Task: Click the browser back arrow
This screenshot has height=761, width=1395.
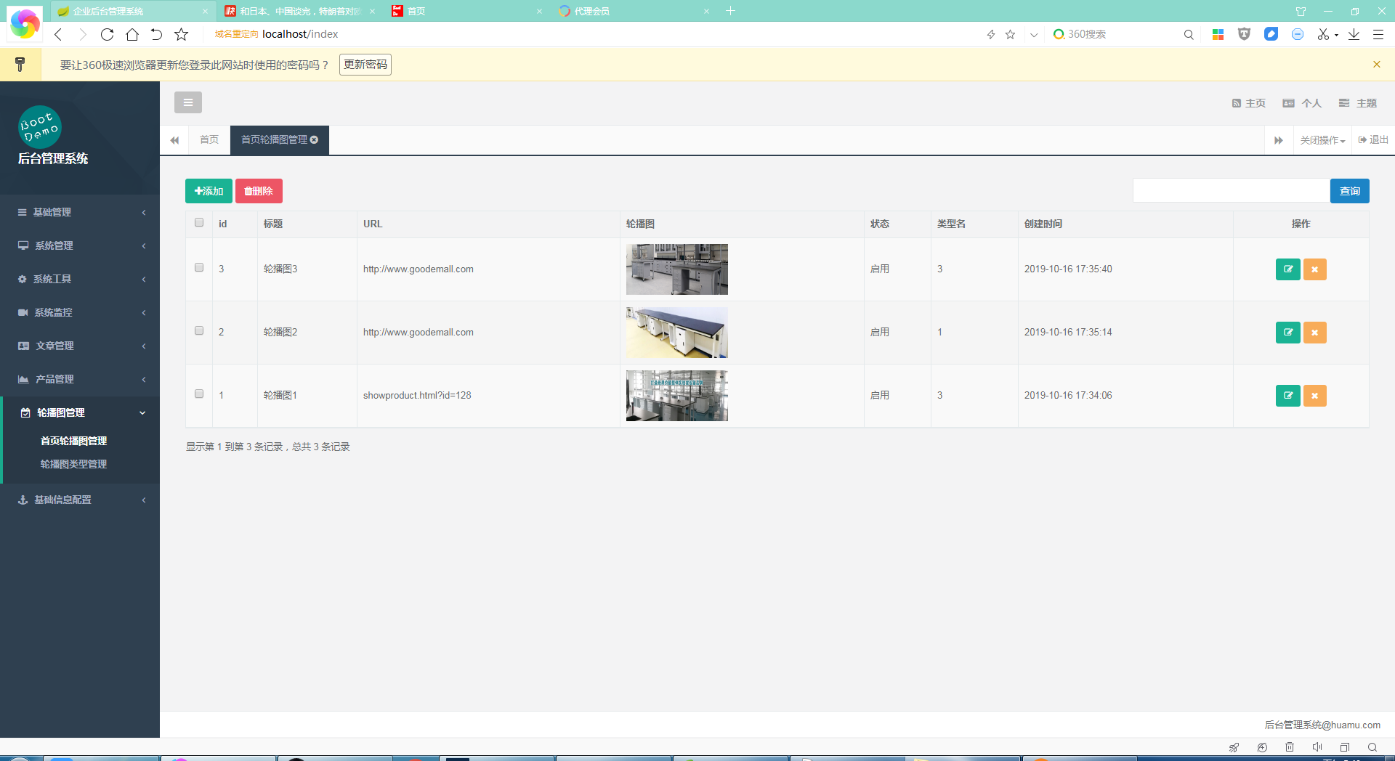Action: pos(58,34)
